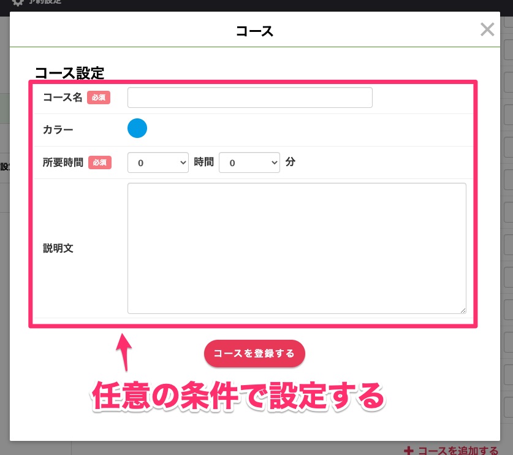Click the plus icon beside コースを追加する

(409, 451)
